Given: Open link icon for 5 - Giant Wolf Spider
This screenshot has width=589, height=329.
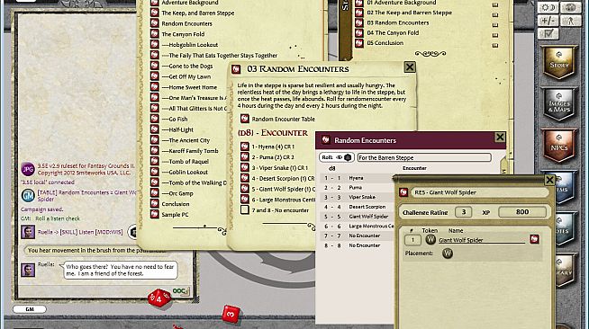Looking at the screenshot, I should (245, 189).
